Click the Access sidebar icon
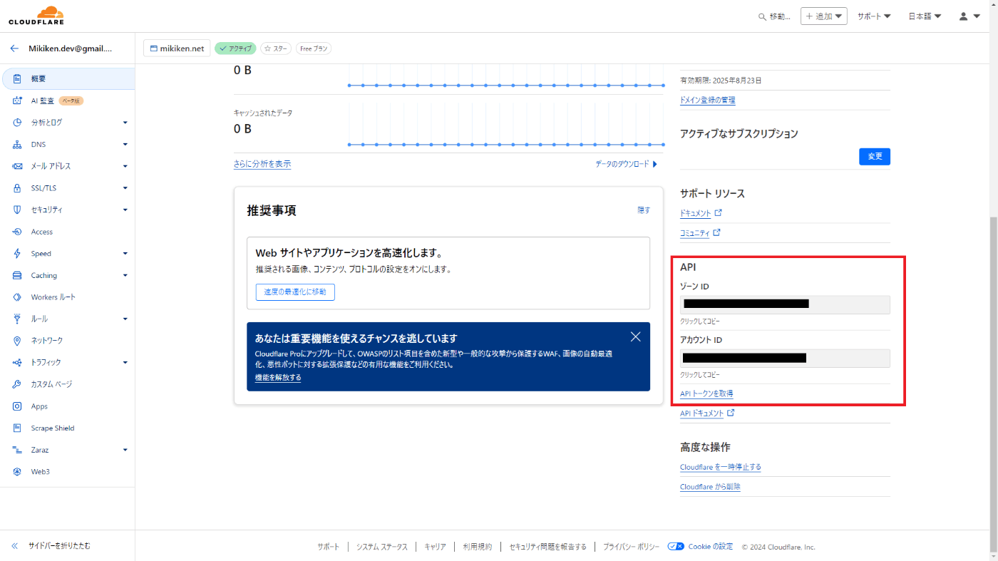The width and height of the screenshot is (998, 561). 17,232
